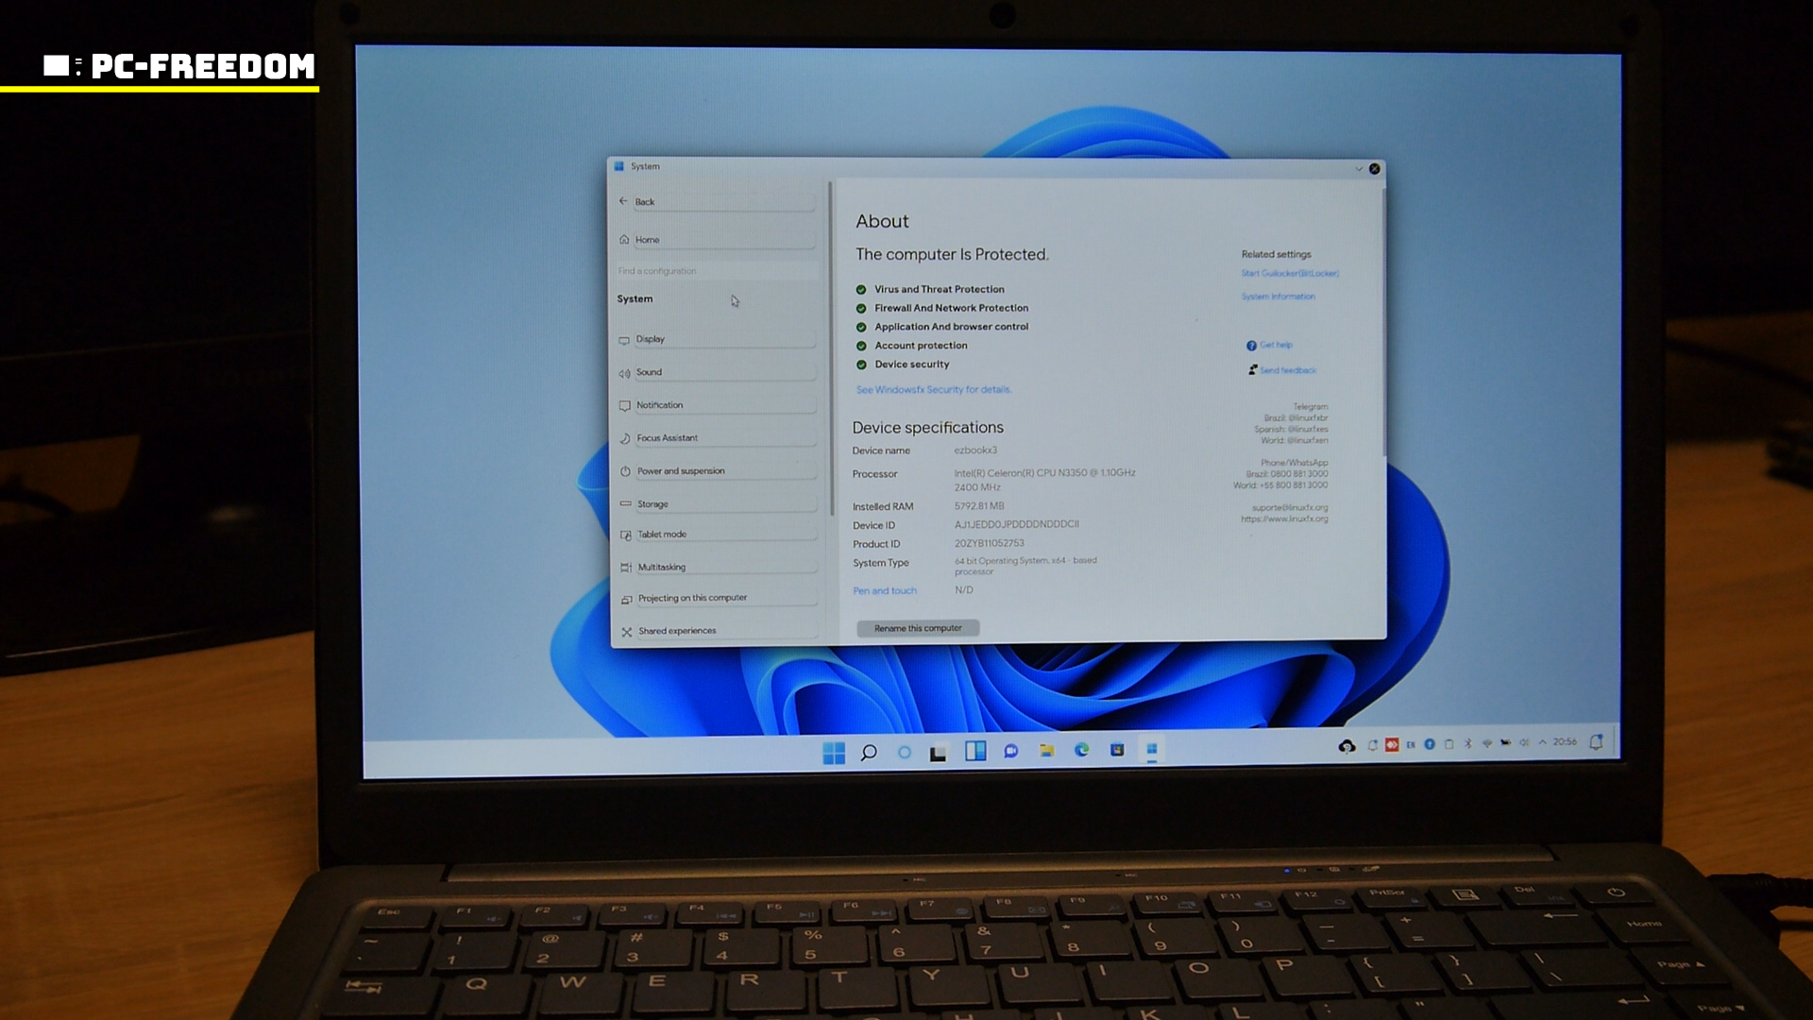Image resolution: width=1813 pixels, height=1020 pixels.
Task: Launch the chat app taskbar icon
Action: 1010,752
